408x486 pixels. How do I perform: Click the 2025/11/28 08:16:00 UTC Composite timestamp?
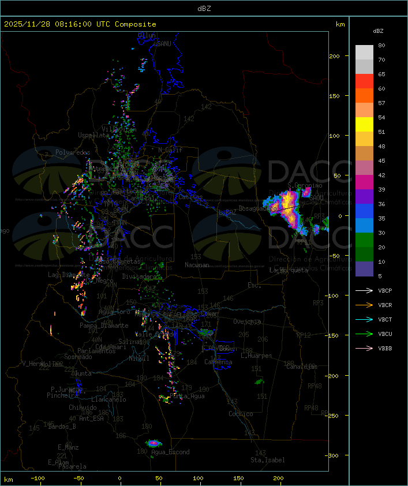point(80,24)
